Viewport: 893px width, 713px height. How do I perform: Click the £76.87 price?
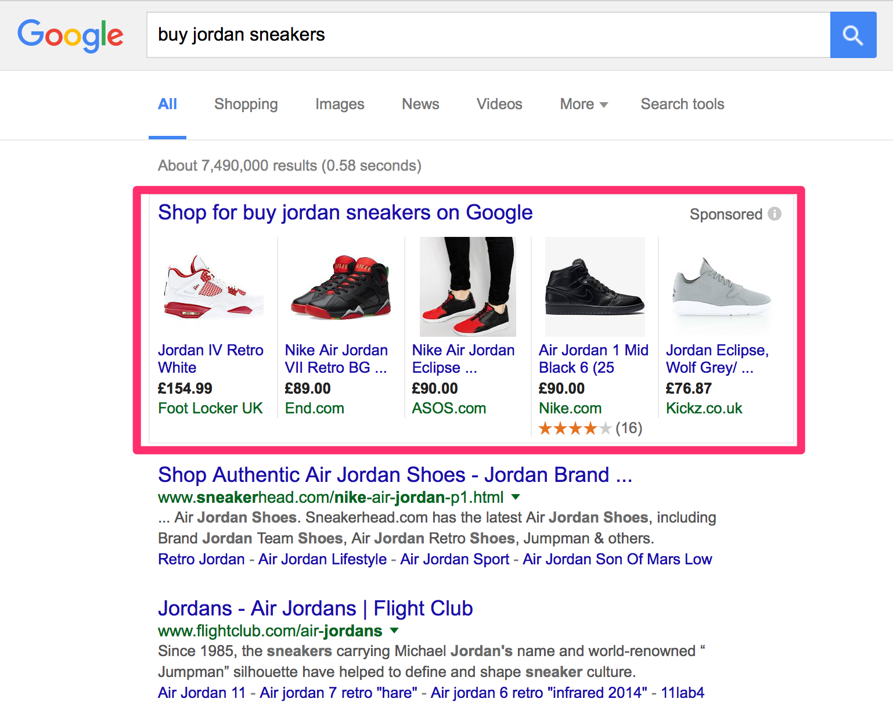tap(689, 388)
